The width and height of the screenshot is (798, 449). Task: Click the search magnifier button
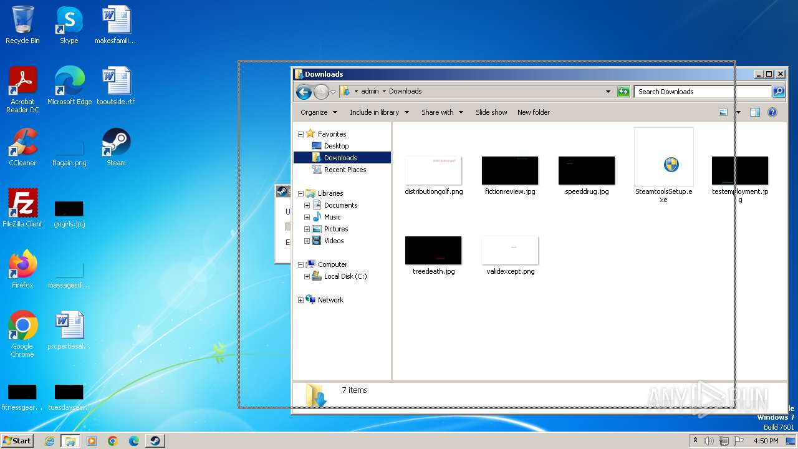coord(779,92)
